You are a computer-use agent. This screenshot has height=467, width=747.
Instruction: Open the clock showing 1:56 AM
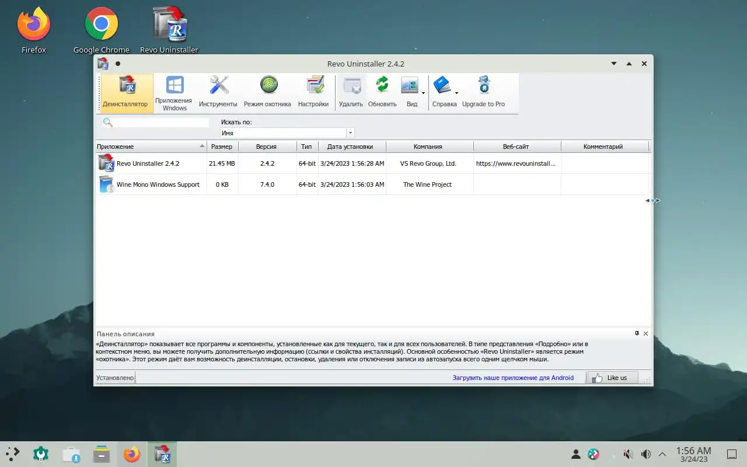(693, 454)
